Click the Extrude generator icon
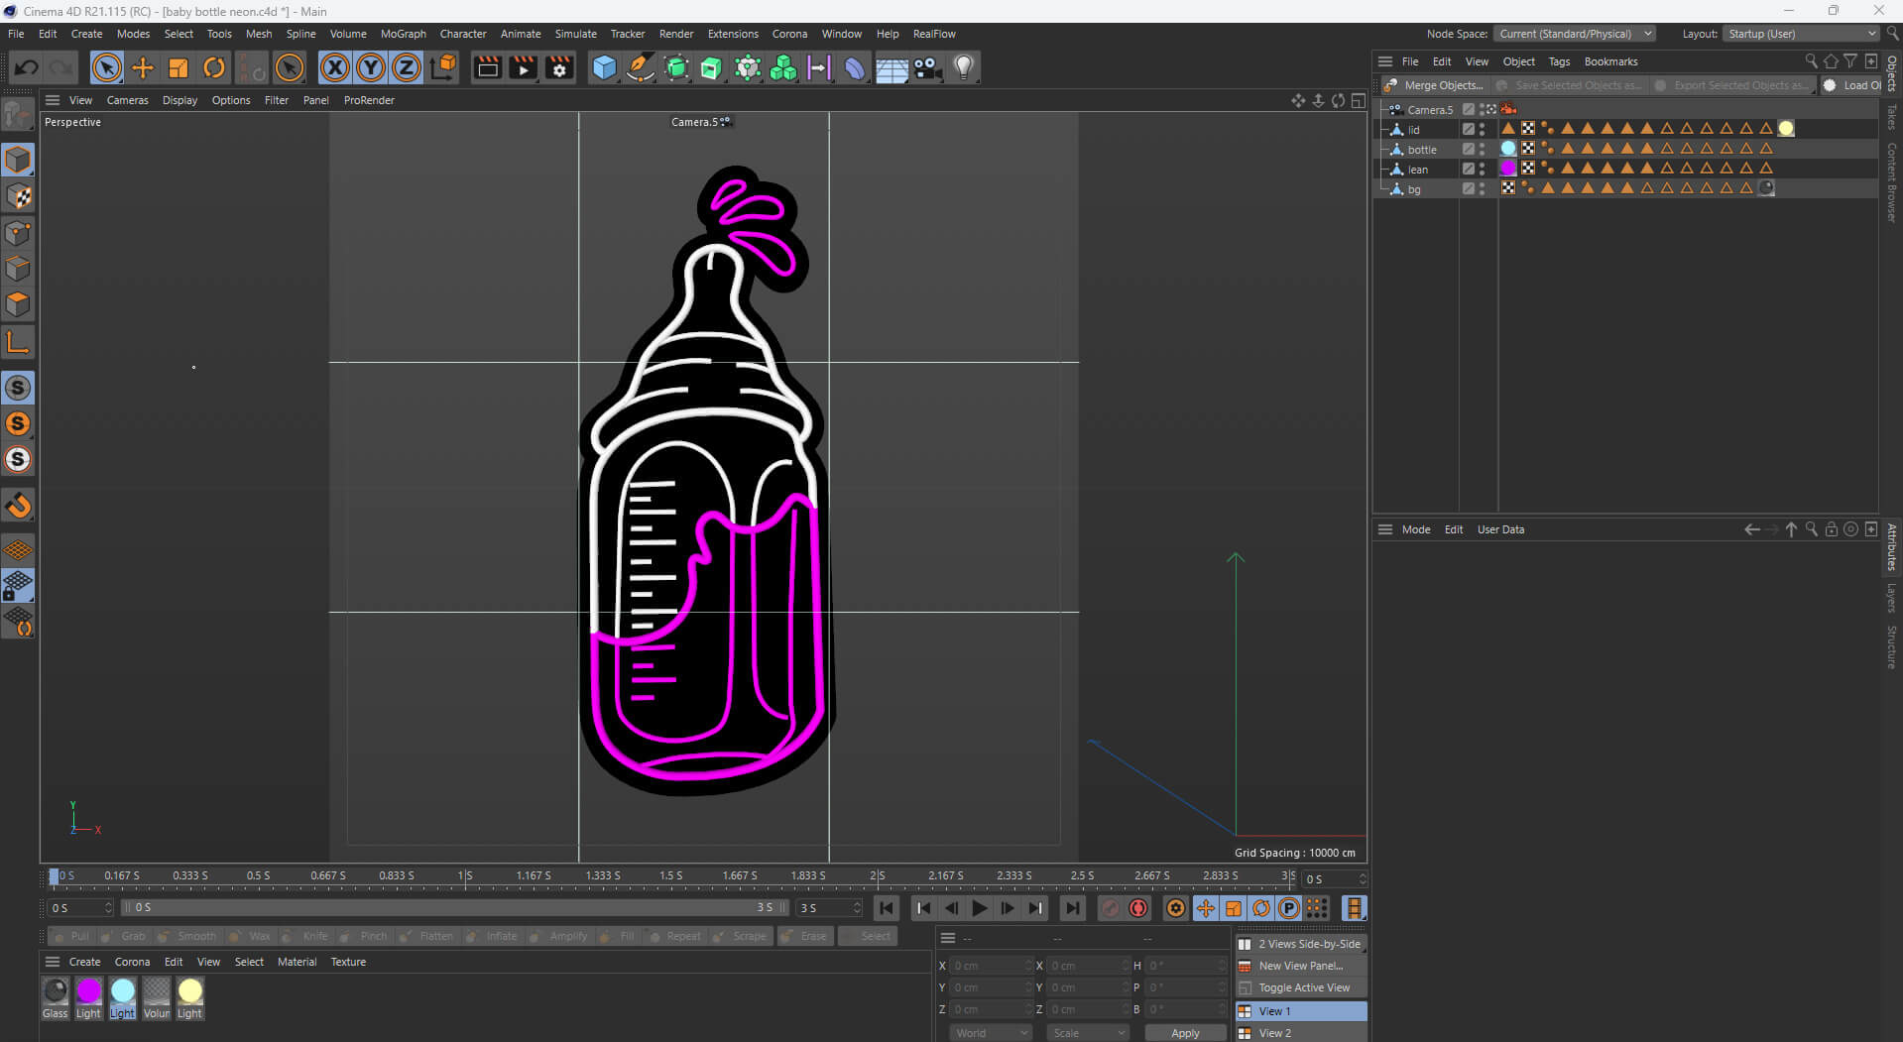 point(711,67)
